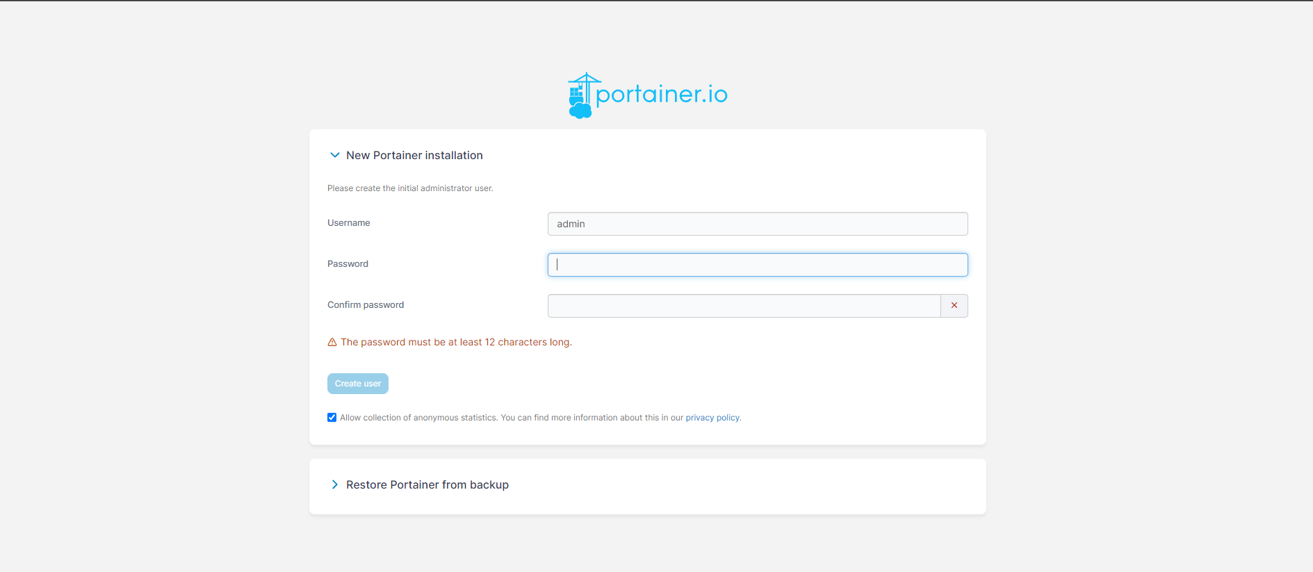Click the Portainer.io logo
Image resolution: width=1313 pixels, height=572 pixels.
[648, 95]
